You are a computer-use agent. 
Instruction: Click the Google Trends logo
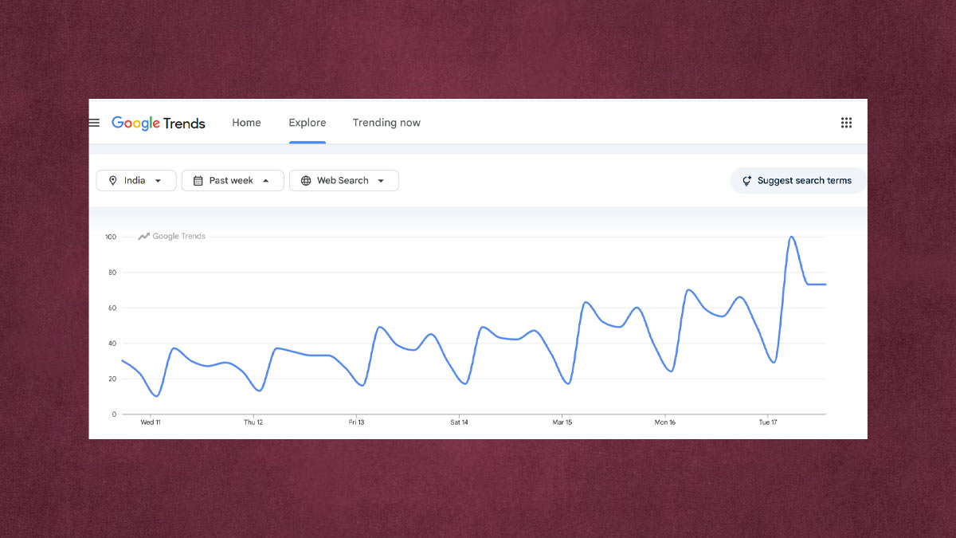[x=159, y=123]
